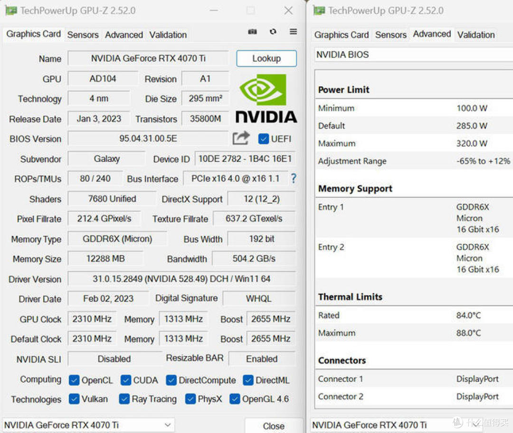Click the Pixel Fillrate value 212.4 GPixel/s
Image resolution: width=513 pixels, height=433 pixels.
104,218
